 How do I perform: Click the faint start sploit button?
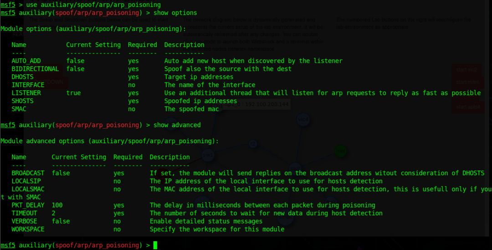coord(468,107)
